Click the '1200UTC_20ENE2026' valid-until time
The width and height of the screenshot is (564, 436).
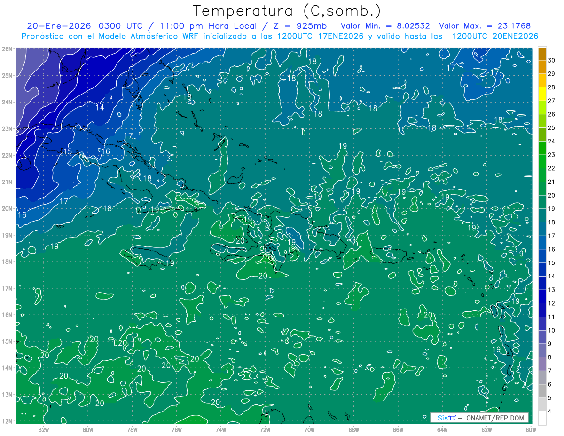pyautogui.click(x=495, y=36)
